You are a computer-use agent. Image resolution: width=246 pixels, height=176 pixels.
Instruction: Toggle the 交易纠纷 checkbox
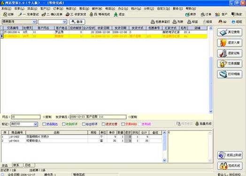click(123, 124)
